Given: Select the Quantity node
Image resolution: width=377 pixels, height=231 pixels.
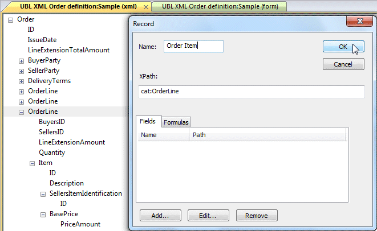Looking at the screenshot, I should pyautogui.click(x=52, y=152).
